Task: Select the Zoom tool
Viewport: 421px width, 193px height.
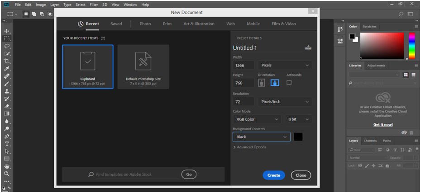Action: point(7,174)
